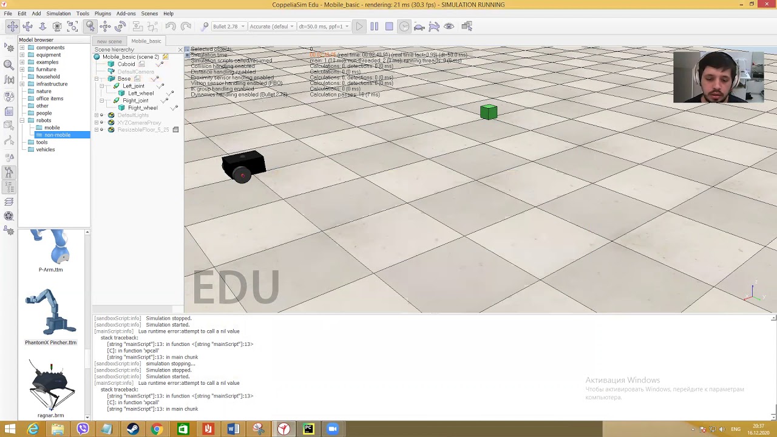The height and width of the screenshot is (437, 777).
Task: Toggle visualization with the eye icon
Action: (449, 26)
